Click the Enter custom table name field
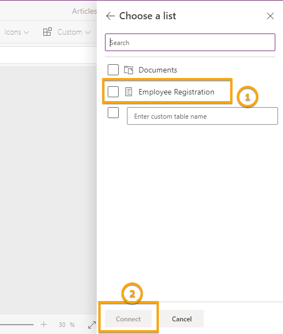This screenshot has width=283, height=334. pos(202,116)
